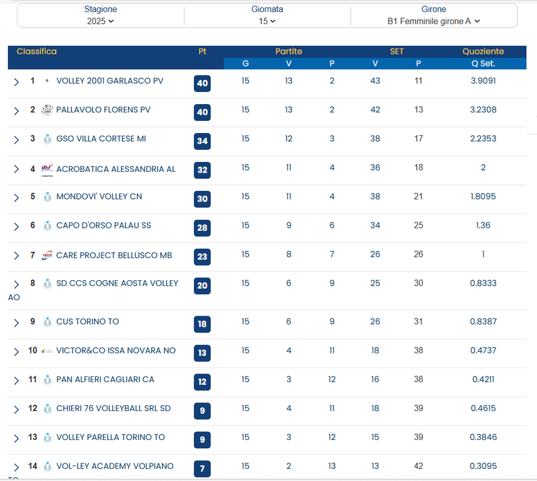Image resolution: width=537 pixels, height=481 pixels.
Task: Open the Girone B1 Femminile dropdown
Action: (x=434, y=21)
